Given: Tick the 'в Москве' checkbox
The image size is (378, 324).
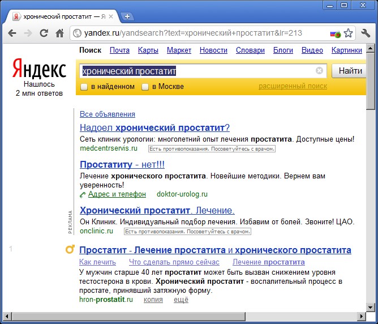Looking at the screenshot, I should [145, 87].
